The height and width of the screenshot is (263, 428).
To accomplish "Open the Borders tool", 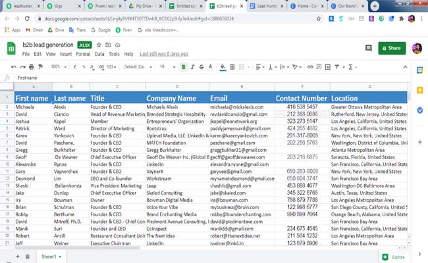I will tap(232, 67).
